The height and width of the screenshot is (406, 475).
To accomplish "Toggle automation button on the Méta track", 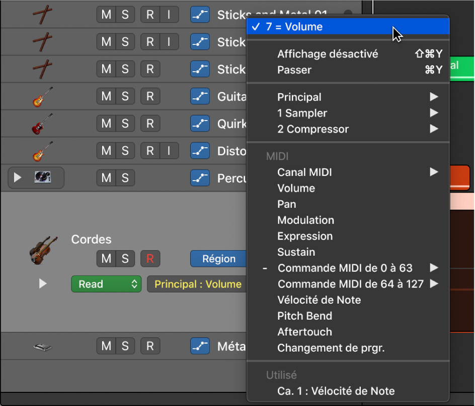I will coord(200,346).
